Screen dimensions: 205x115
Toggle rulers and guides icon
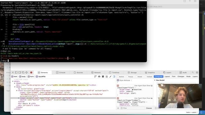pyautogui.click(x=95, y=77)
